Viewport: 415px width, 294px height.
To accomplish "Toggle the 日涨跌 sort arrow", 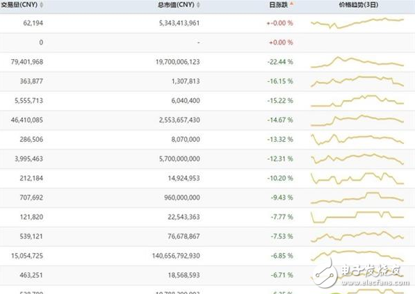I will (x=292, y=3).
